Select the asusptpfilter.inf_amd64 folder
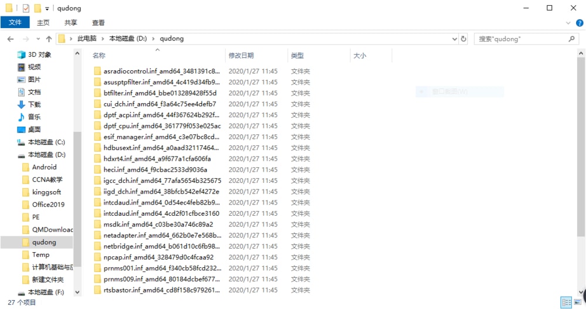The width and height of the screenshot is (586, 309). [157, 82]
